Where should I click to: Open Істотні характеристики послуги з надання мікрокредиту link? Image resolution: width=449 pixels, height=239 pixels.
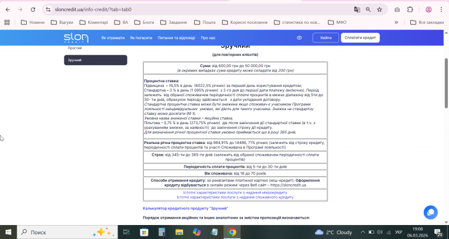[235, 192]
